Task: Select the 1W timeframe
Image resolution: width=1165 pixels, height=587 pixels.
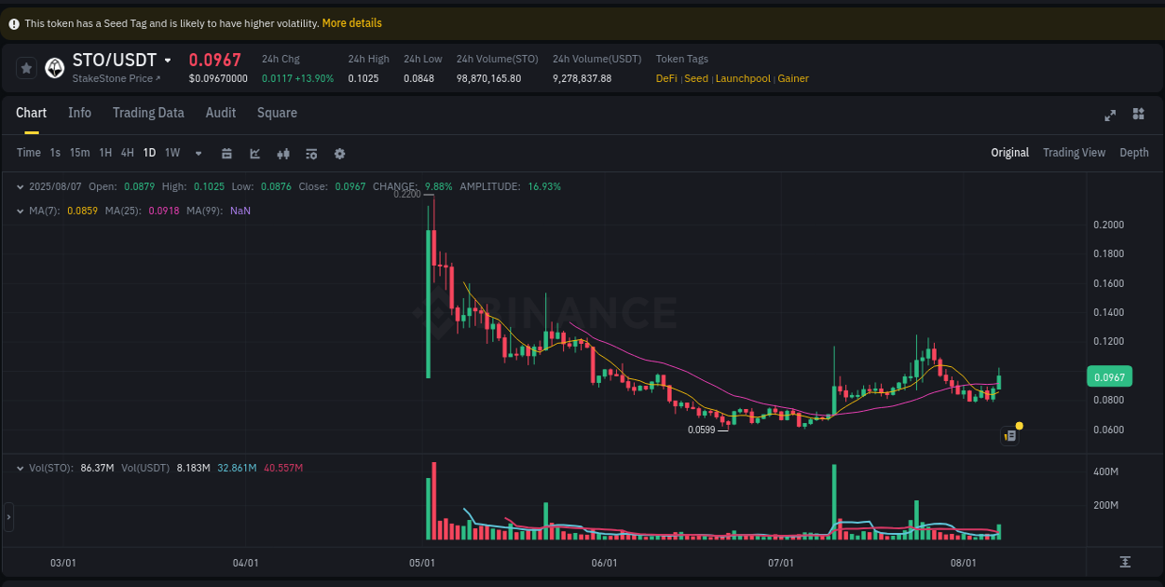Action: pos(171,153)
